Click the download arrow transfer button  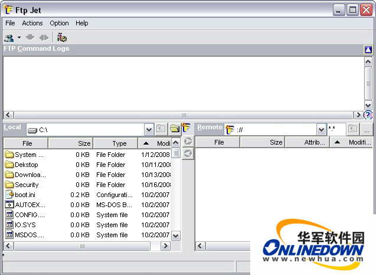tap(188, 153)
